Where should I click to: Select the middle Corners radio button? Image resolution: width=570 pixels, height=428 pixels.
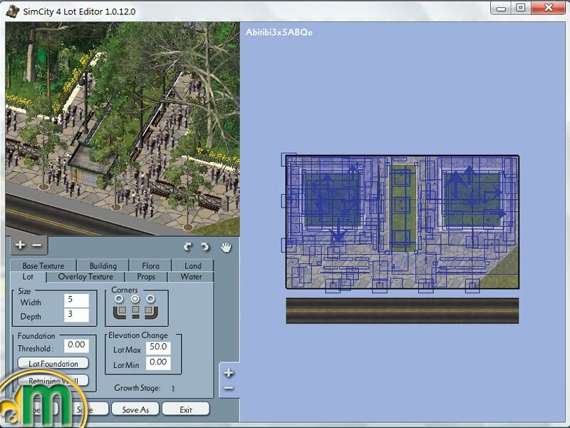click(135, 299)
